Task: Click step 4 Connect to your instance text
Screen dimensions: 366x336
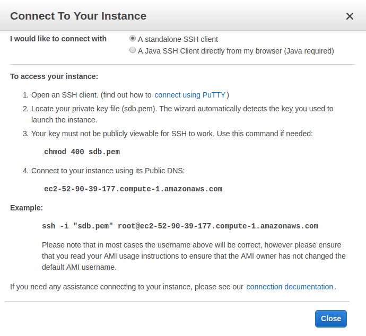Action: tap(108, 171)
